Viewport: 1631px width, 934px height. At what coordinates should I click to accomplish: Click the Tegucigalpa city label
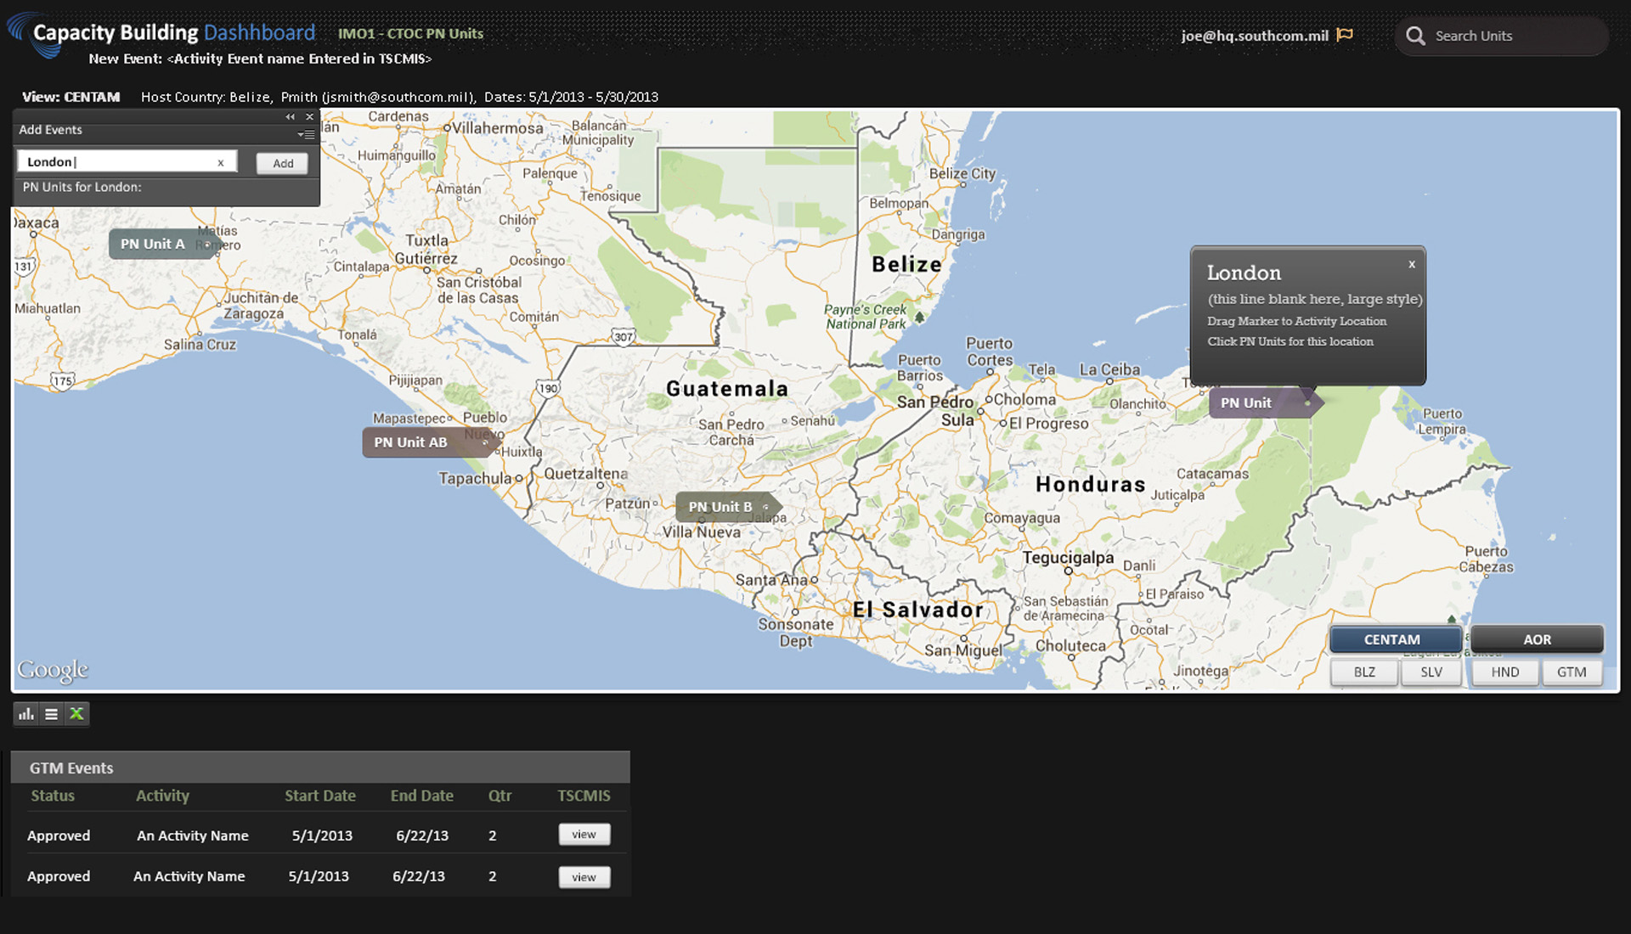tap(1068, 558)
